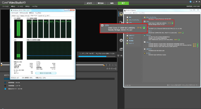Screen dimensions: 201x109
Task: Click the copy frames icon below preview
Action: click(116, 65)
